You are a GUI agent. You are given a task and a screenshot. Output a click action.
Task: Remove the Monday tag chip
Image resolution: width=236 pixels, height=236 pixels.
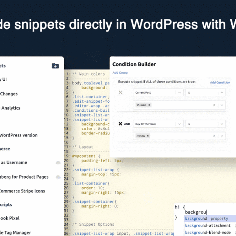click(148, 136)
